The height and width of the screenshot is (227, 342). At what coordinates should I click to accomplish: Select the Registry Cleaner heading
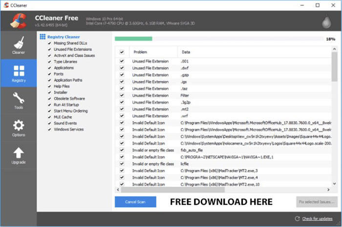pos(64,37)
